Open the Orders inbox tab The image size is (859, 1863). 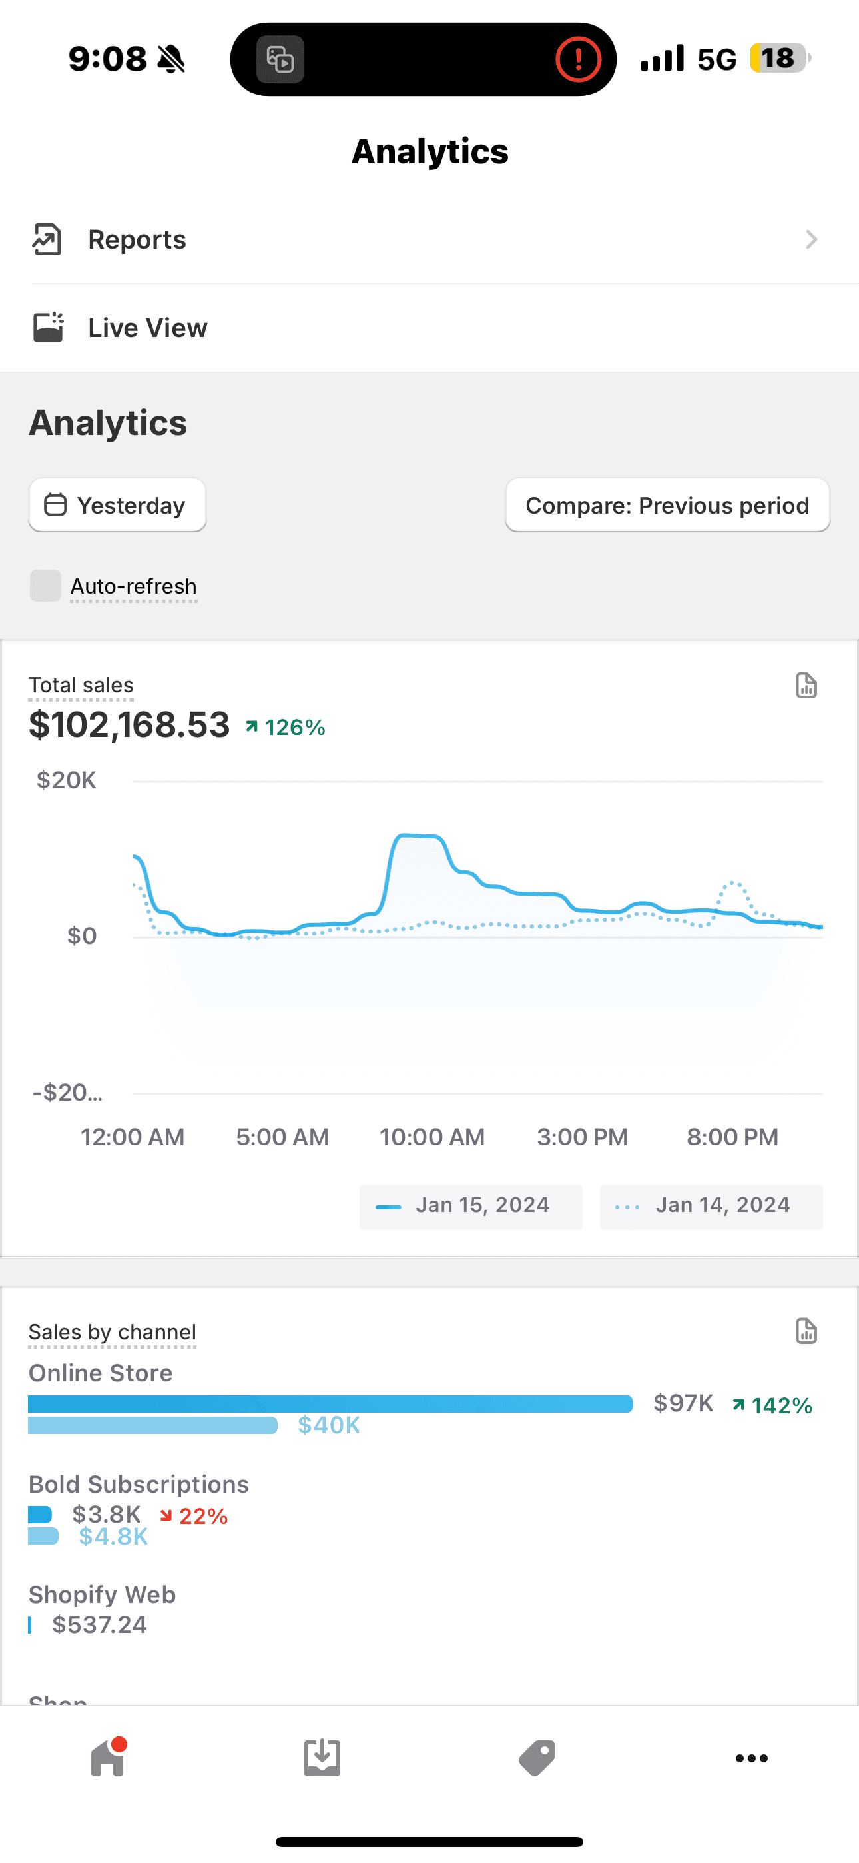[x=322, y=1758]
